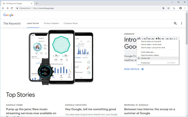Click the WORKING AT GOOGLE category label

[x=136, y=105]
